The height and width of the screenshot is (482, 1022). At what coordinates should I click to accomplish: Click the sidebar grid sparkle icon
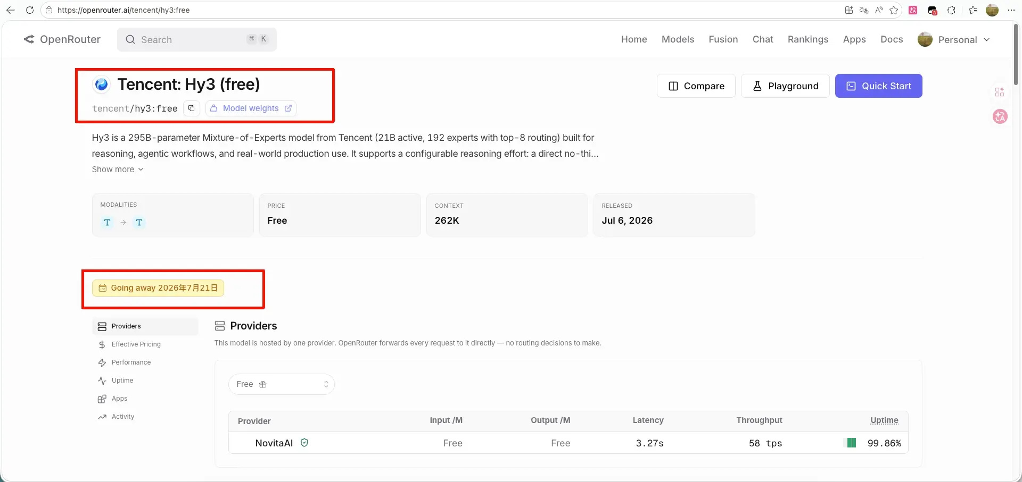point(1000,92)
